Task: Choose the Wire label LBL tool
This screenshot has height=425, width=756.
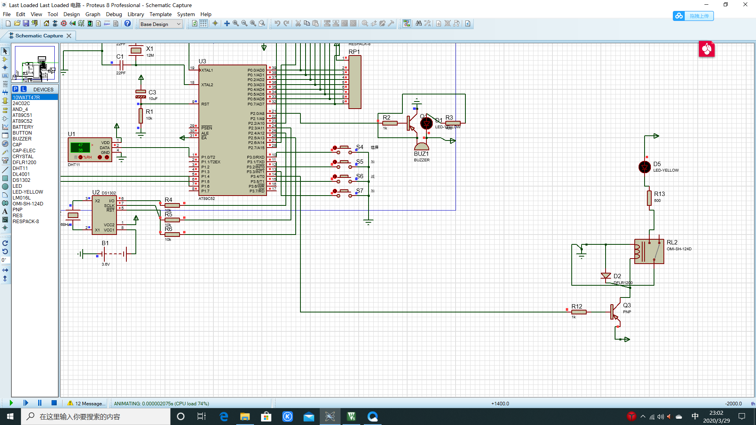Action: coord(5,76)
